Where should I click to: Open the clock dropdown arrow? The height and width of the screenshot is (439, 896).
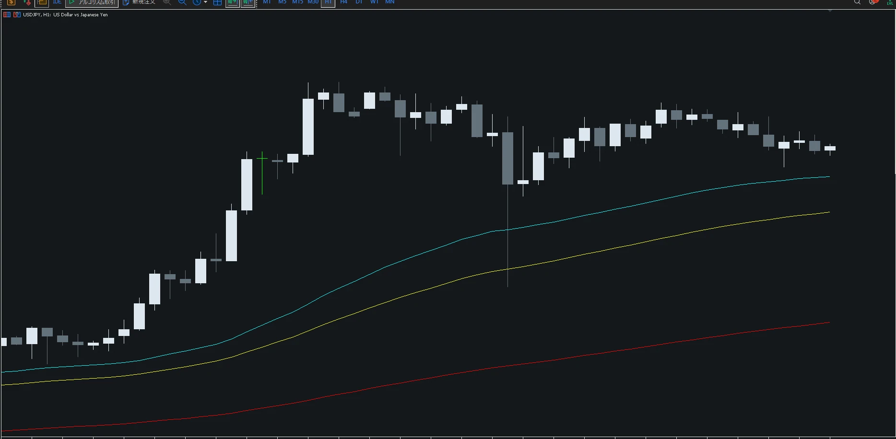coord(206,2)
